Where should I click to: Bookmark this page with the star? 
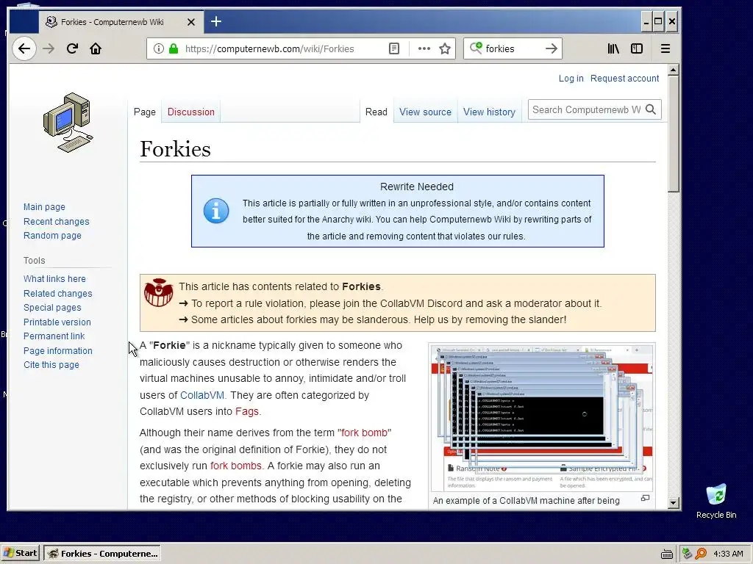click(445, 48)
